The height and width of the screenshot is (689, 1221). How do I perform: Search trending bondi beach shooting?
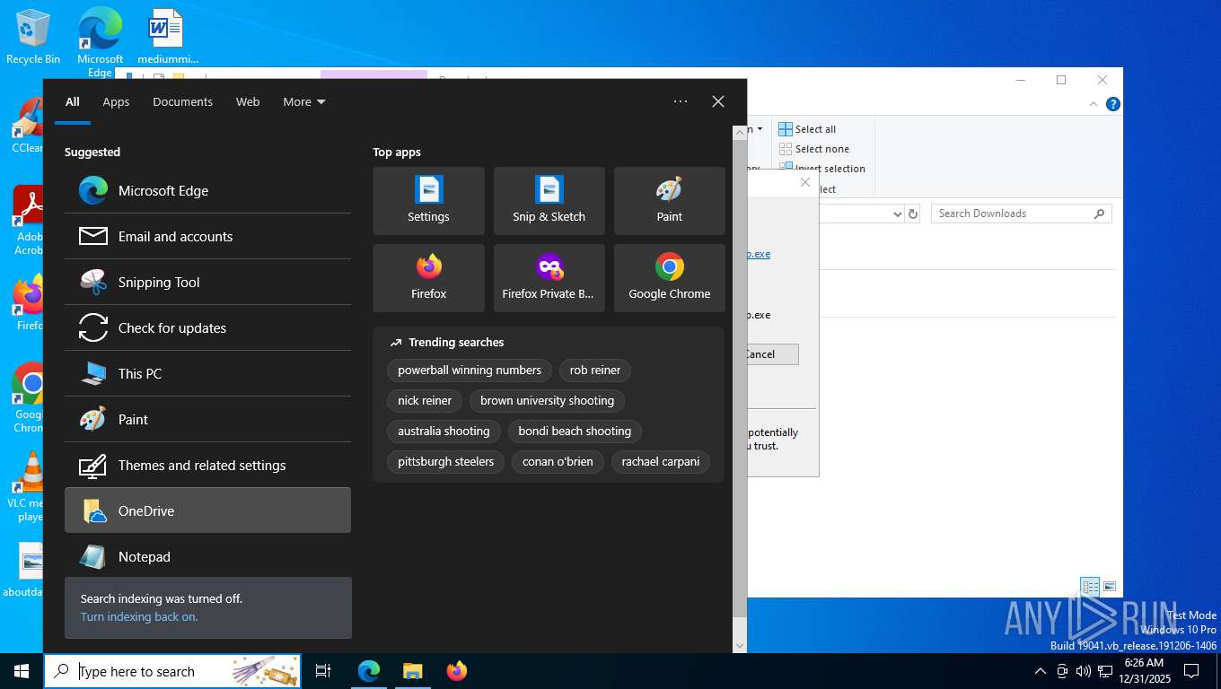(575, 431)
